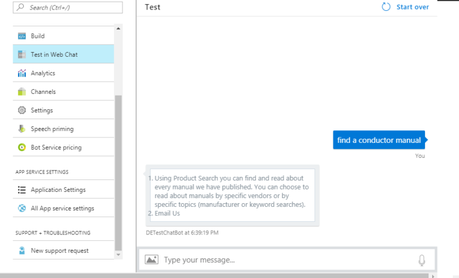Image resolution: width=459 pixels, height=278 pixels.
Task: Click the Settings gear icon
Action: pos(22,110)
